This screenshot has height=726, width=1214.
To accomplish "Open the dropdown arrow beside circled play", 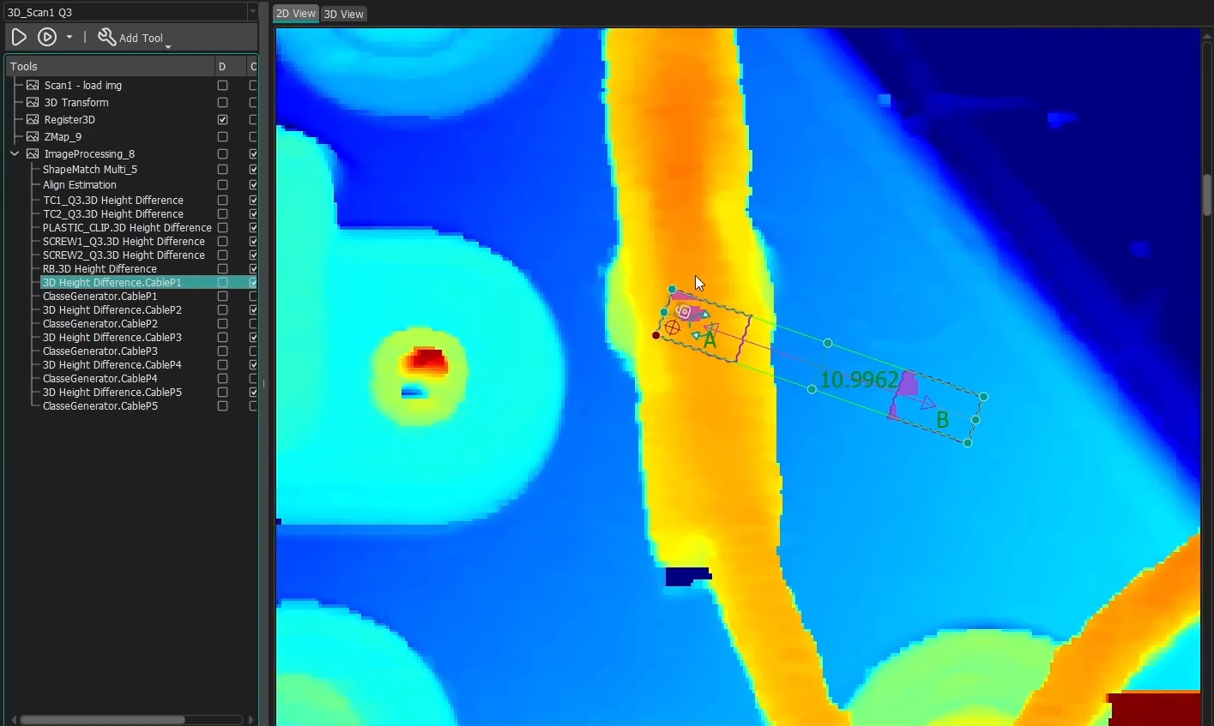I will pos(69,38).
